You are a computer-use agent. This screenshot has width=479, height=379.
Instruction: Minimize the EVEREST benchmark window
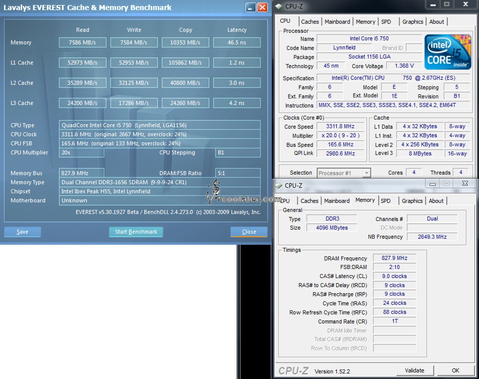pos(251,8)
